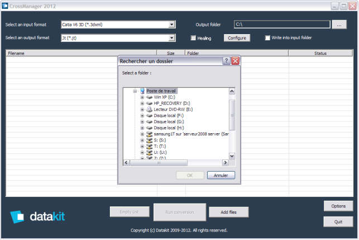Open the output format dropdown
The image size is (359, 240).
(x=171, y=38)
